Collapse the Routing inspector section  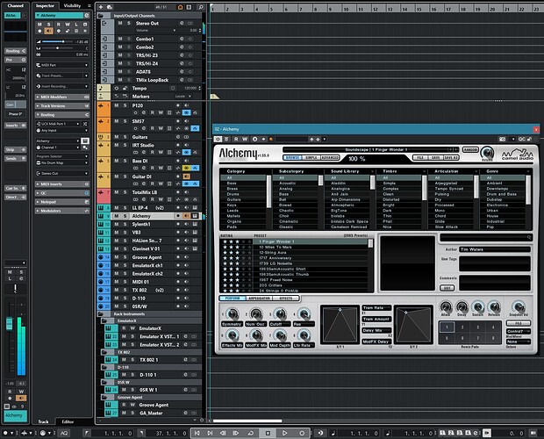coord(62,115)
